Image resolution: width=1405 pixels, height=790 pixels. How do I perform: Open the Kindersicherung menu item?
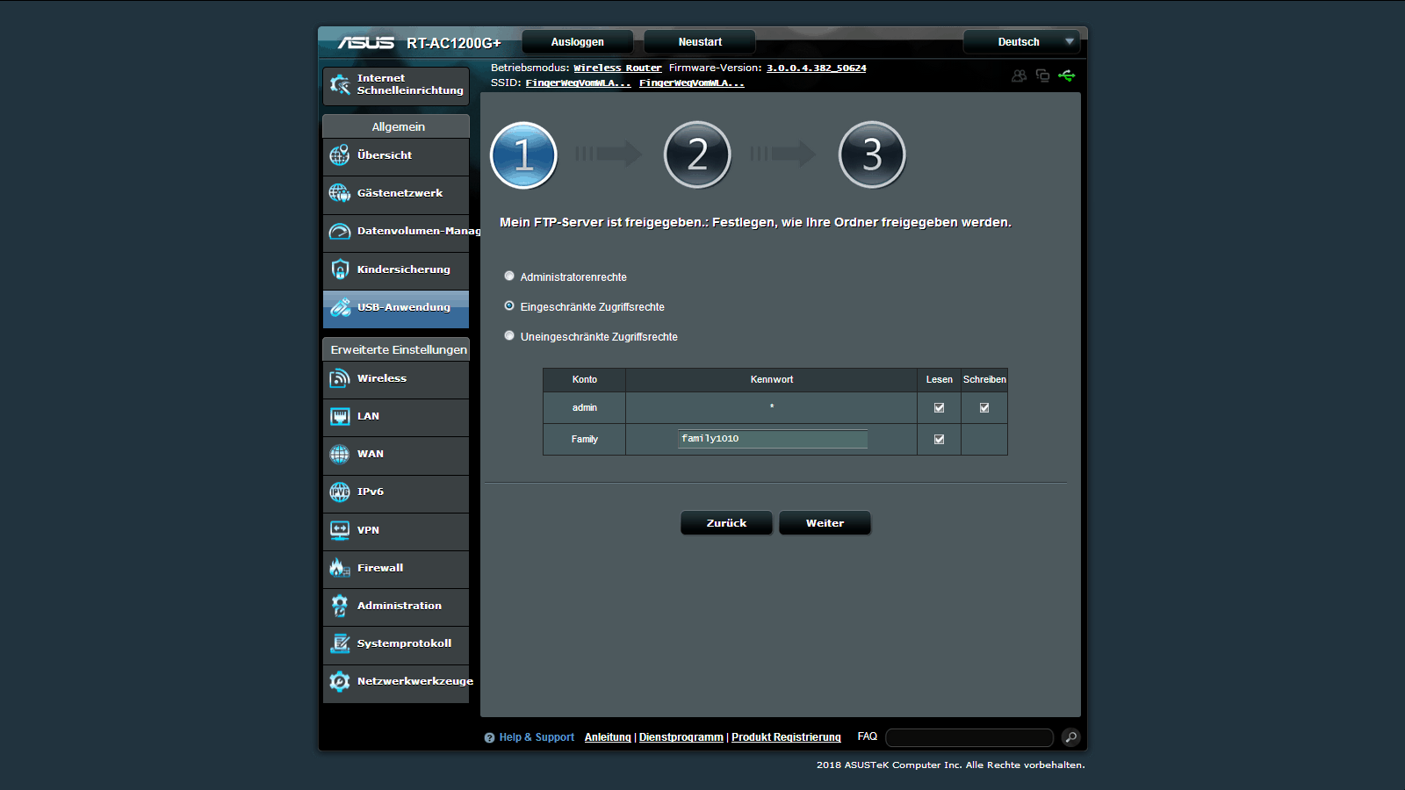(396, 270)
